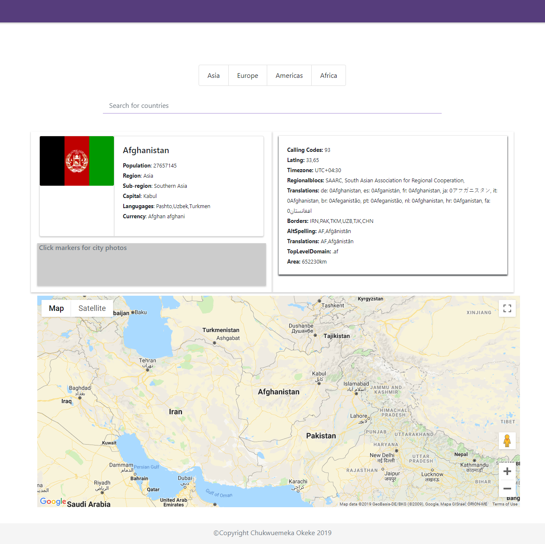Click the Saudi Arabia label on map
Viewport: 545px width, 544px height.
(89, 504)
